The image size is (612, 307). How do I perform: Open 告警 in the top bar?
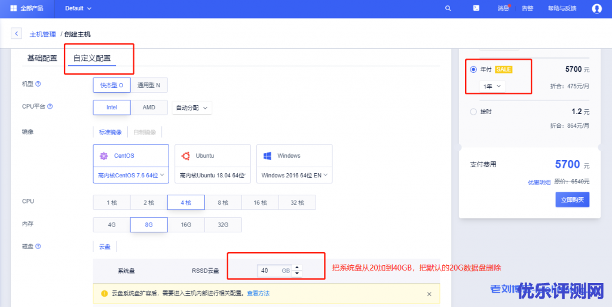click(527, 8)
